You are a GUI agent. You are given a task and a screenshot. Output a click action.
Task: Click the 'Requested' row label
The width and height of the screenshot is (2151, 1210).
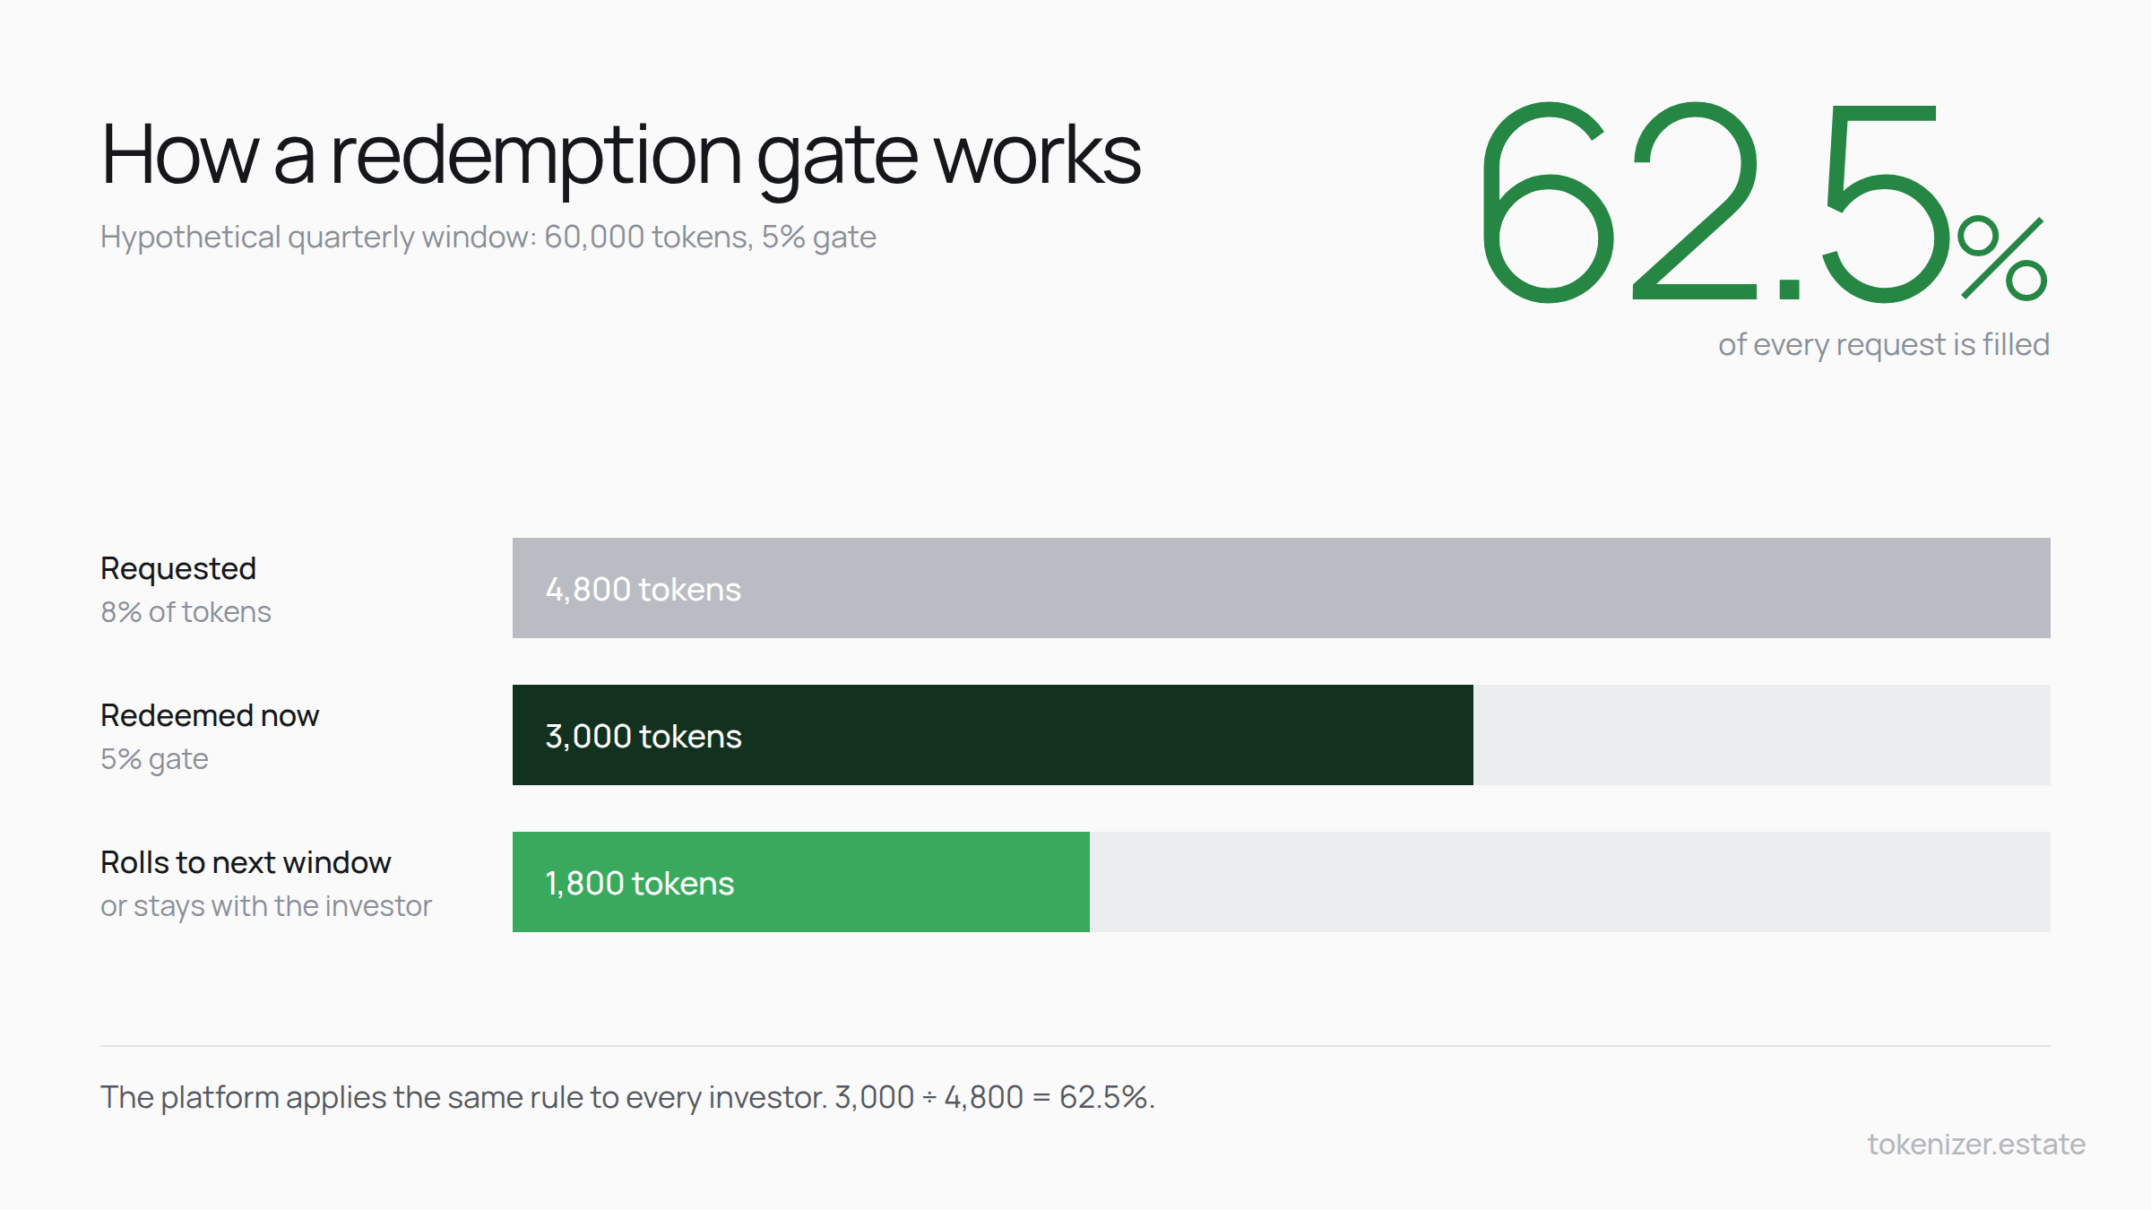(178, 569)
